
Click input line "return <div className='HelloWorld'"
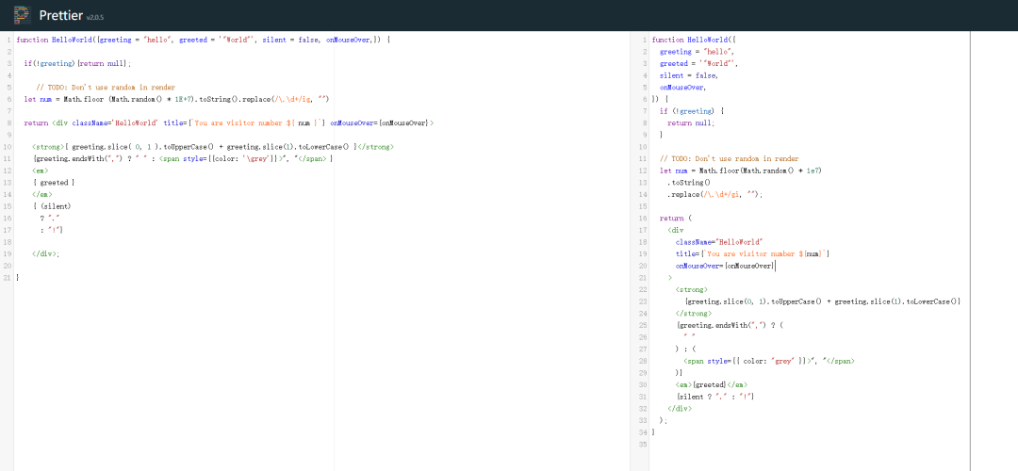coord(228,122)
